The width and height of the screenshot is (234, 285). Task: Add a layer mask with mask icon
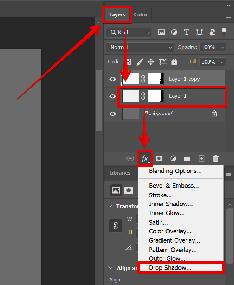159,158
